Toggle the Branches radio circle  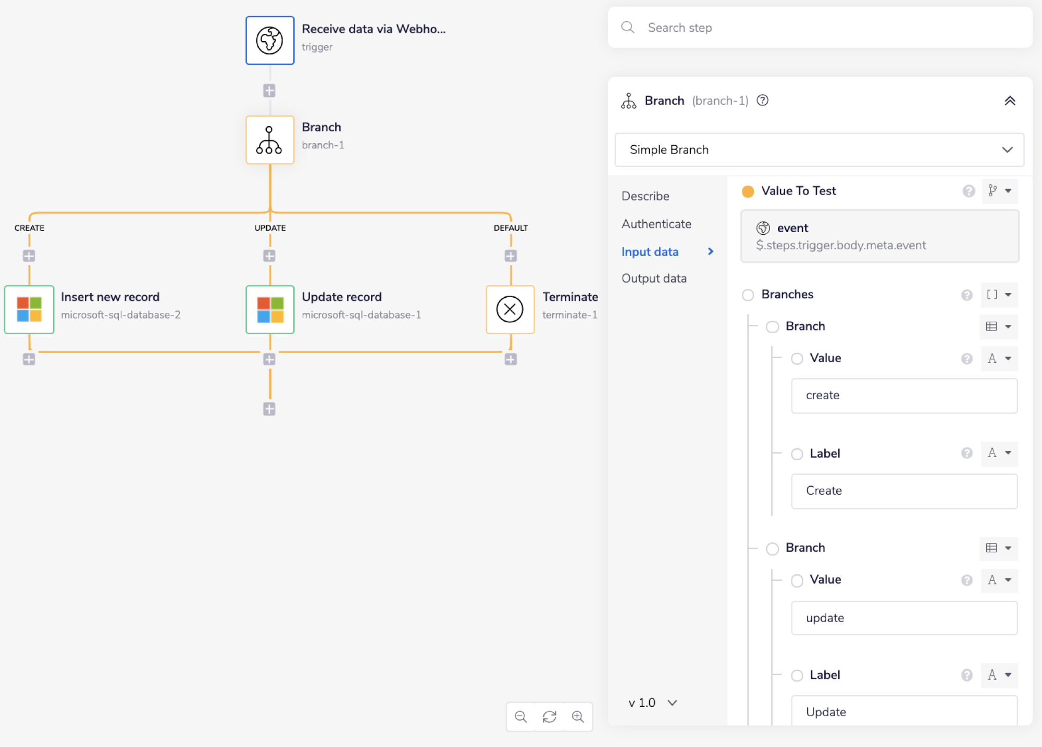point(748,295)
